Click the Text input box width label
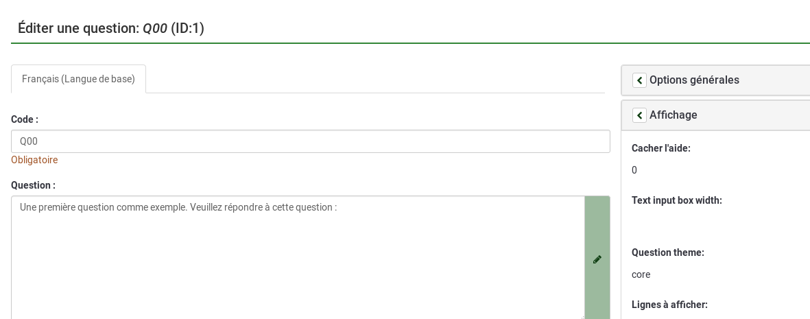Image resolution: width=810 pixels, height=319 pixels. tap(676, 200)
